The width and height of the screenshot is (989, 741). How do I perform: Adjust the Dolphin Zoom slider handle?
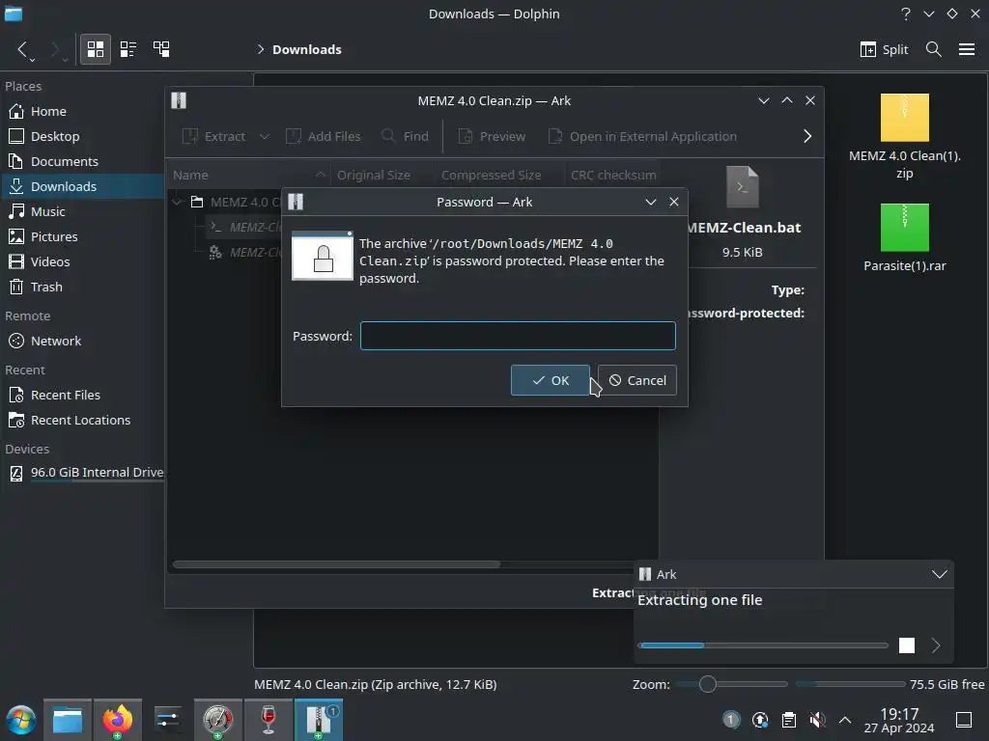click(x=708, y=684)
